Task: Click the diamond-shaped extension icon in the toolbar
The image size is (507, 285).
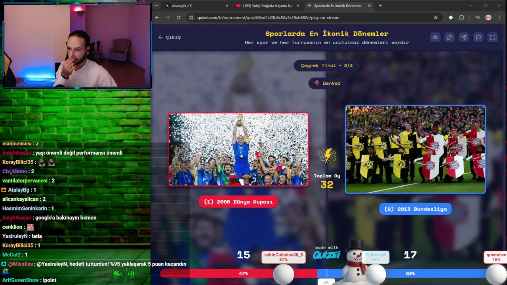Action: tap(451, 17)
